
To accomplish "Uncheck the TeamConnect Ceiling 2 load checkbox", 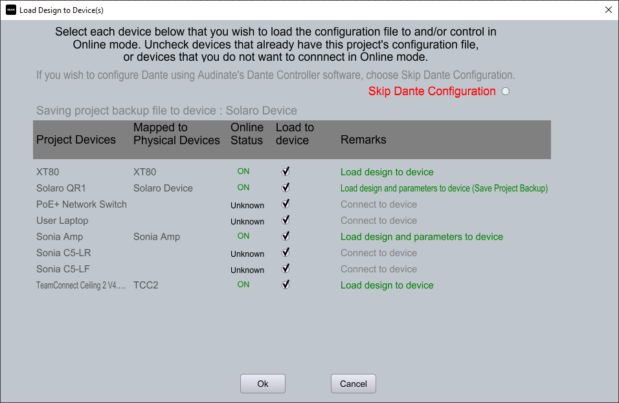I will (x=286, y=285).
